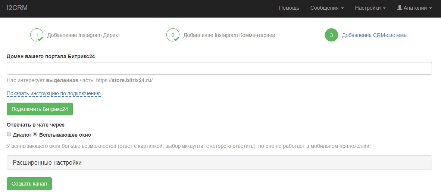
Task: Click the green step 3 circle
Action: click(x=331, y=35)
